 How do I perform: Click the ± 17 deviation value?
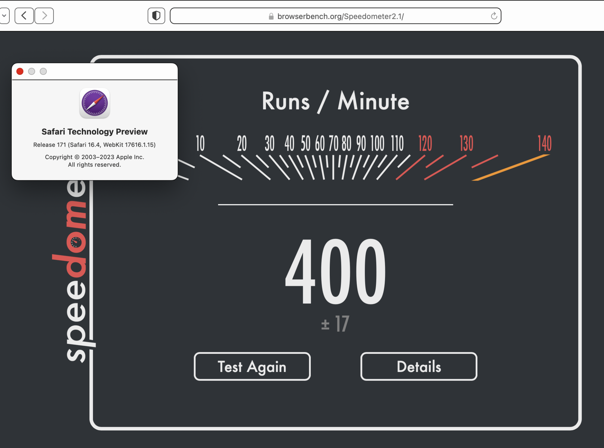335,324
